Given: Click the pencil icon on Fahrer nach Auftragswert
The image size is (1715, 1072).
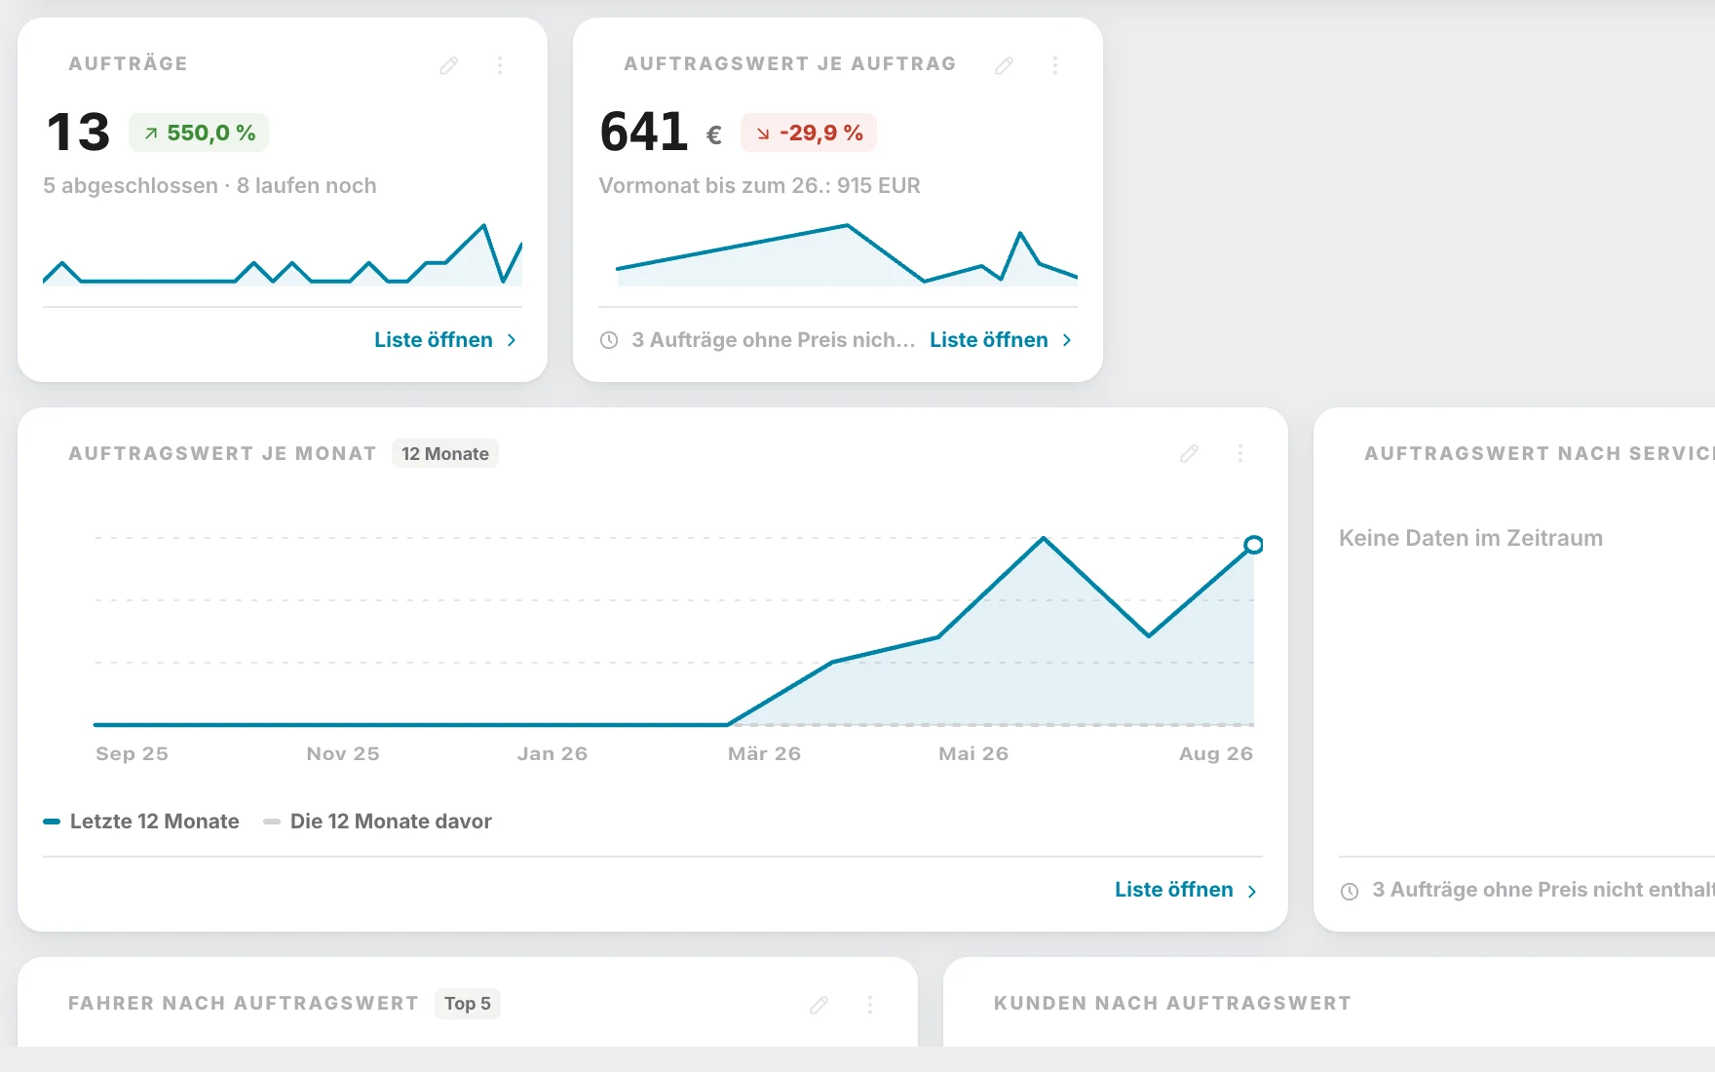Looking at the screenshot, I should pos(819,1004).
